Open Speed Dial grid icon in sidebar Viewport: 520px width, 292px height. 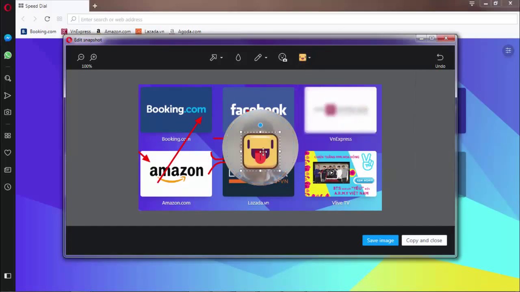click(8, 136)
